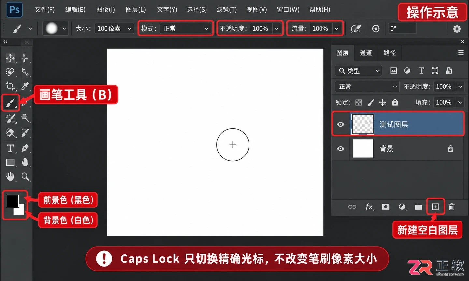
Task: Toggle lock position
Action: point(383,103)
